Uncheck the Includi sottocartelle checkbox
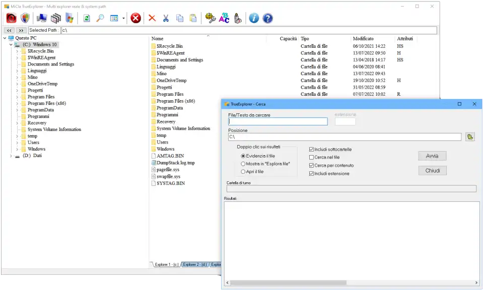484x291 pixels. pyautogui.click(x=311, y=150)
